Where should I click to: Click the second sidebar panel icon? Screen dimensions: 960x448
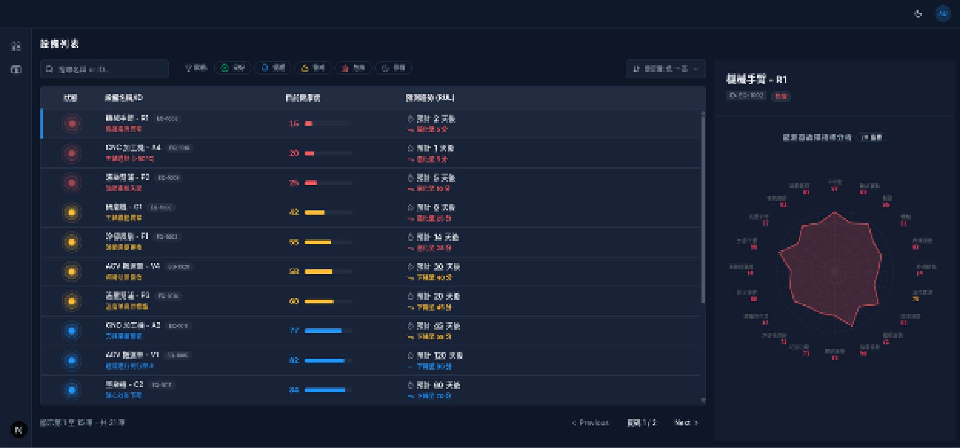point(16,70)
